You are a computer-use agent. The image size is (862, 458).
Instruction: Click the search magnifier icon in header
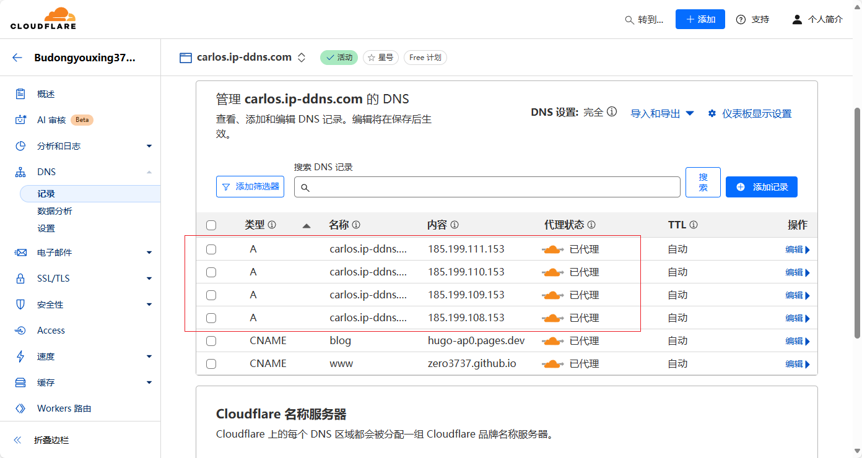(x=630, y=20)
